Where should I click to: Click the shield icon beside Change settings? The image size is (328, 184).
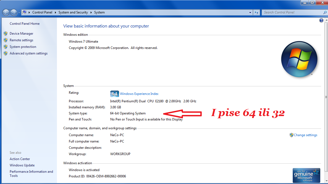(292, 135)
